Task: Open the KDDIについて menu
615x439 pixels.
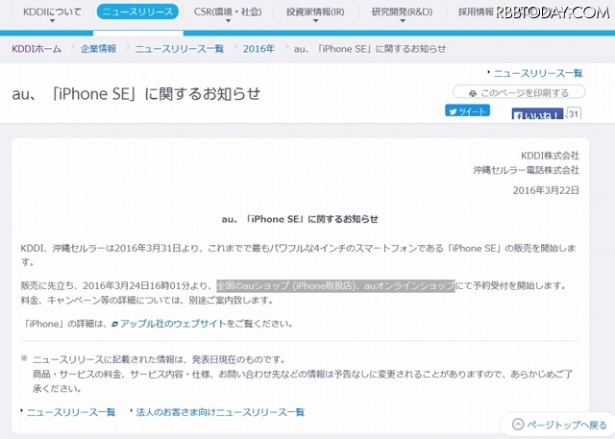Action: (x=52, y=12)
